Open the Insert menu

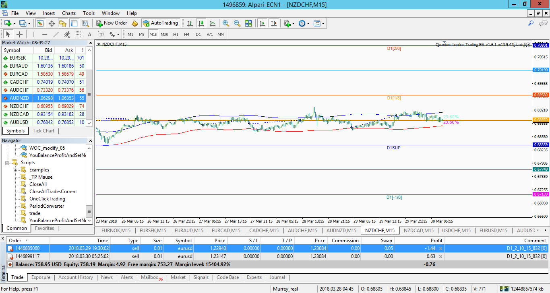point(49,13)
